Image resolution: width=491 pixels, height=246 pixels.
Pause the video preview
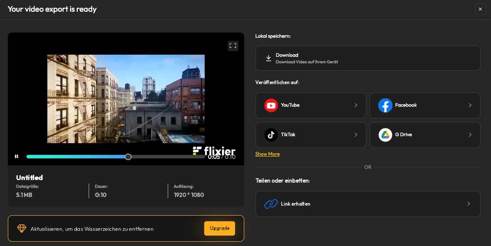(x=17, y=156)
